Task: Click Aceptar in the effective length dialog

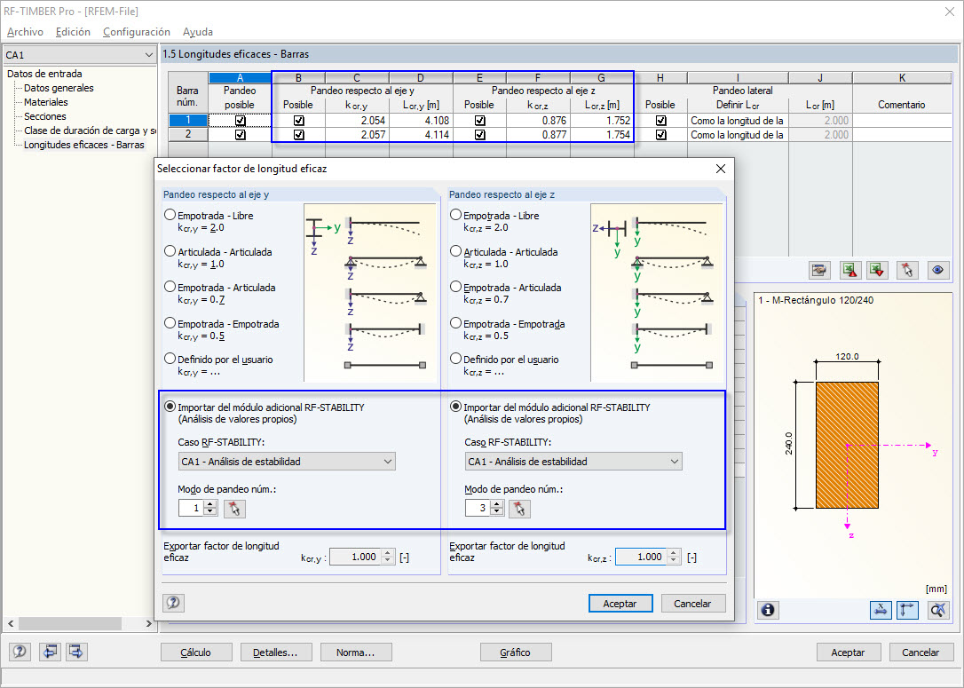Action: pyautogui.click(x=620, y=603)
